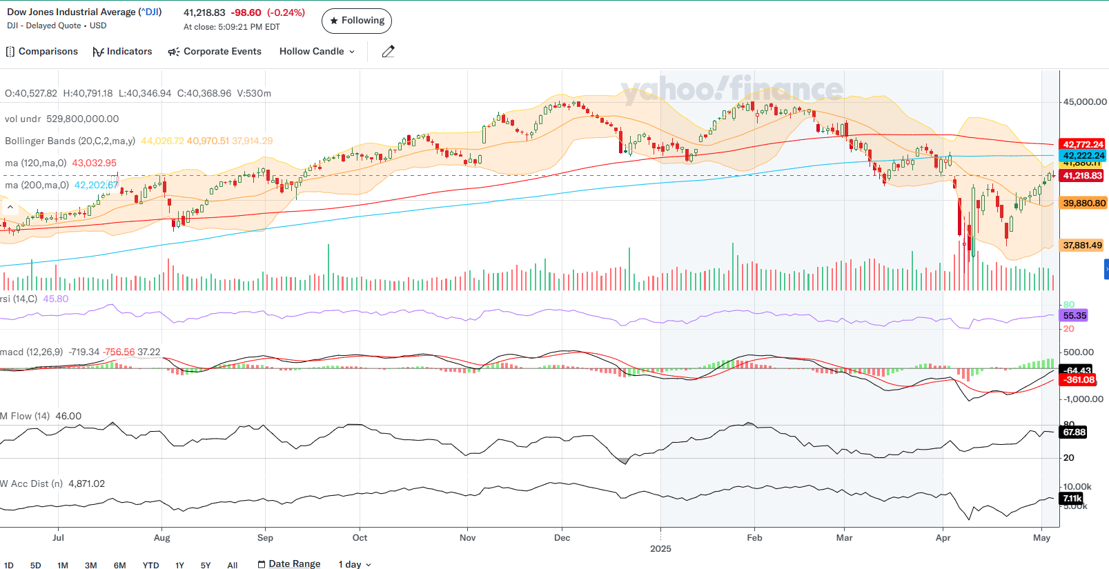Open the Date Range picker
Viewport: 1109px width, 569px height.
click(289, 564)
